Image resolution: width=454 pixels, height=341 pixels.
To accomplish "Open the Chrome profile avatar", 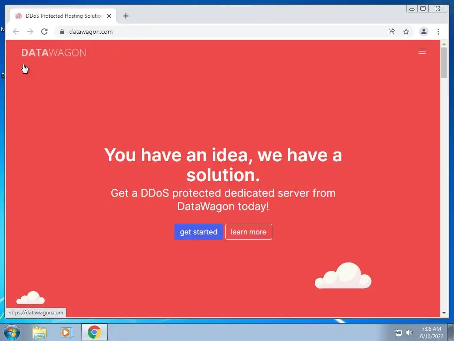I will (423, 32).
